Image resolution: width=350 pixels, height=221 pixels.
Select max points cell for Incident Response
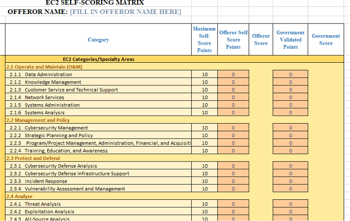tap(204, 181)
